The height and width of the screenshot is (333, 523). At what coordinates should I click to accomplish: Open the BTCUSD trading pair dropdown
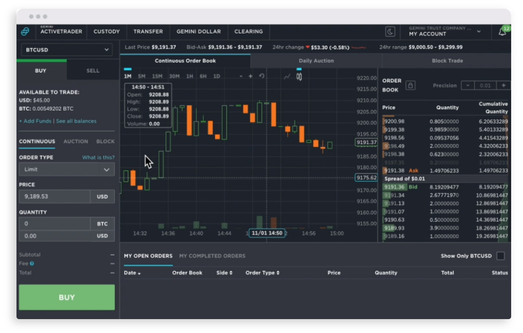pyautogui.click(x=66, y=50)
